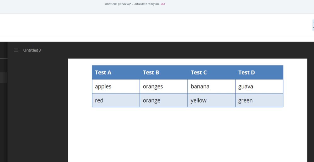Click the orange table cell
Screen dimensions: 314x162
pyautogui.click(x=163, y=100)
